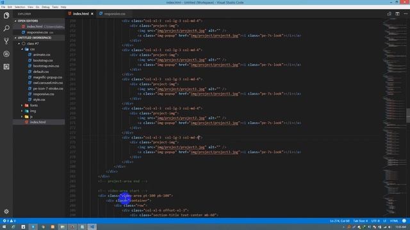Collapse the Open Editors section
410x230 pixels.
click(15, 21)
